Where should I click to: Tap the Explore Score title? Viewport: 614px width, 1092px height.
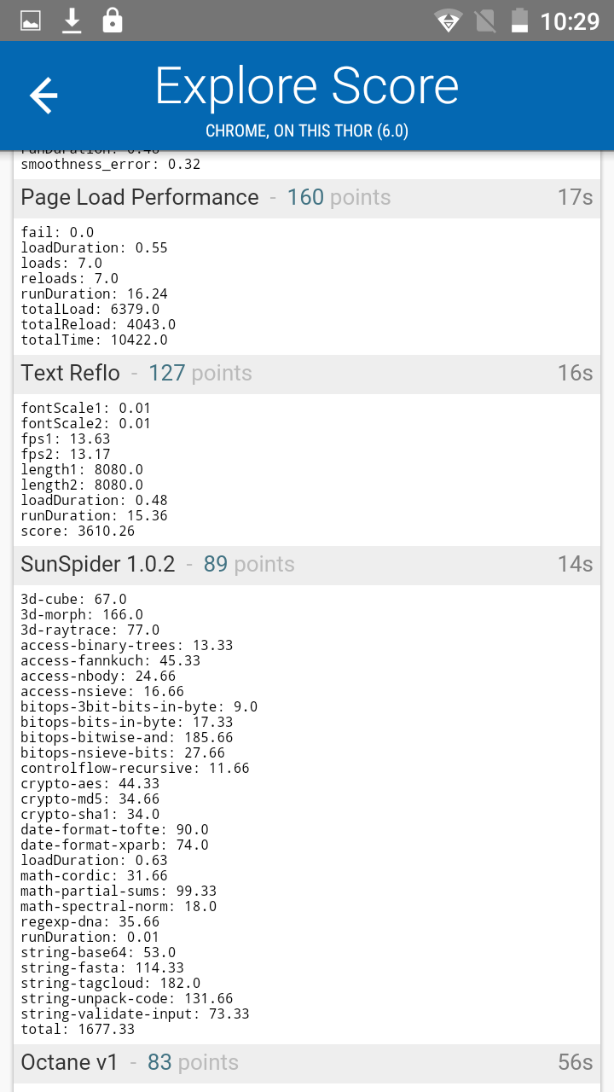[307, 86]
